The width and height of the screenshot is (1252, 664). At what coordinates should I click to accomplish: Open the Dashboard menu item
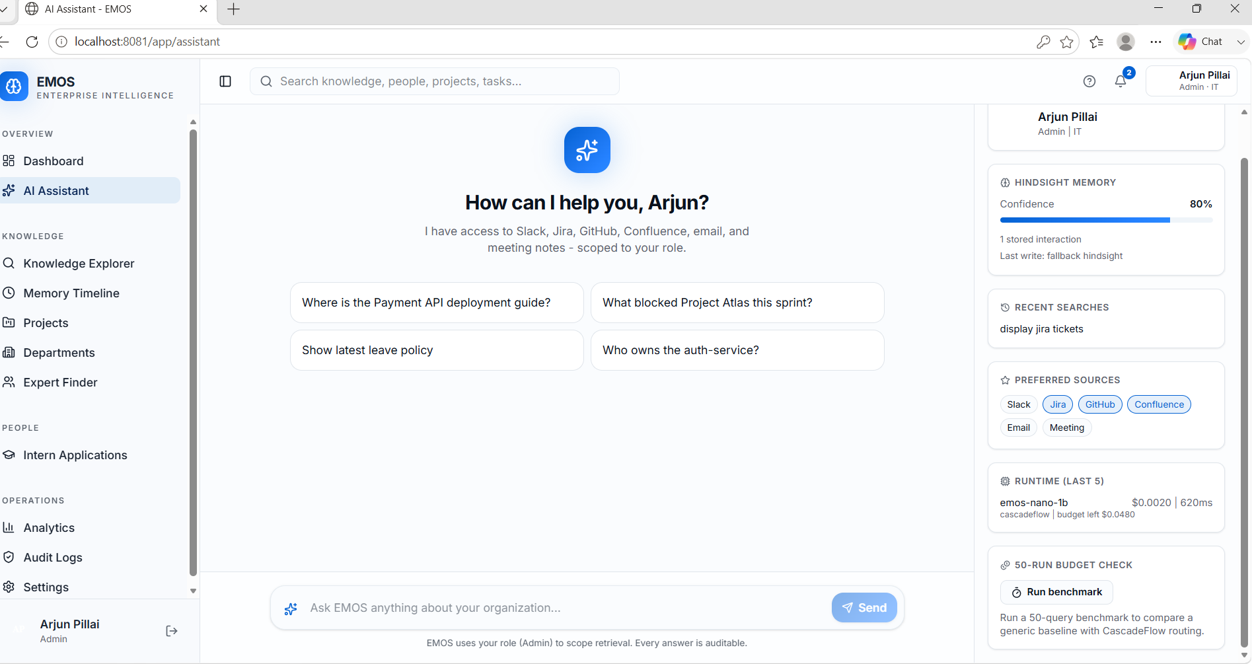click(x=90, y=161)
